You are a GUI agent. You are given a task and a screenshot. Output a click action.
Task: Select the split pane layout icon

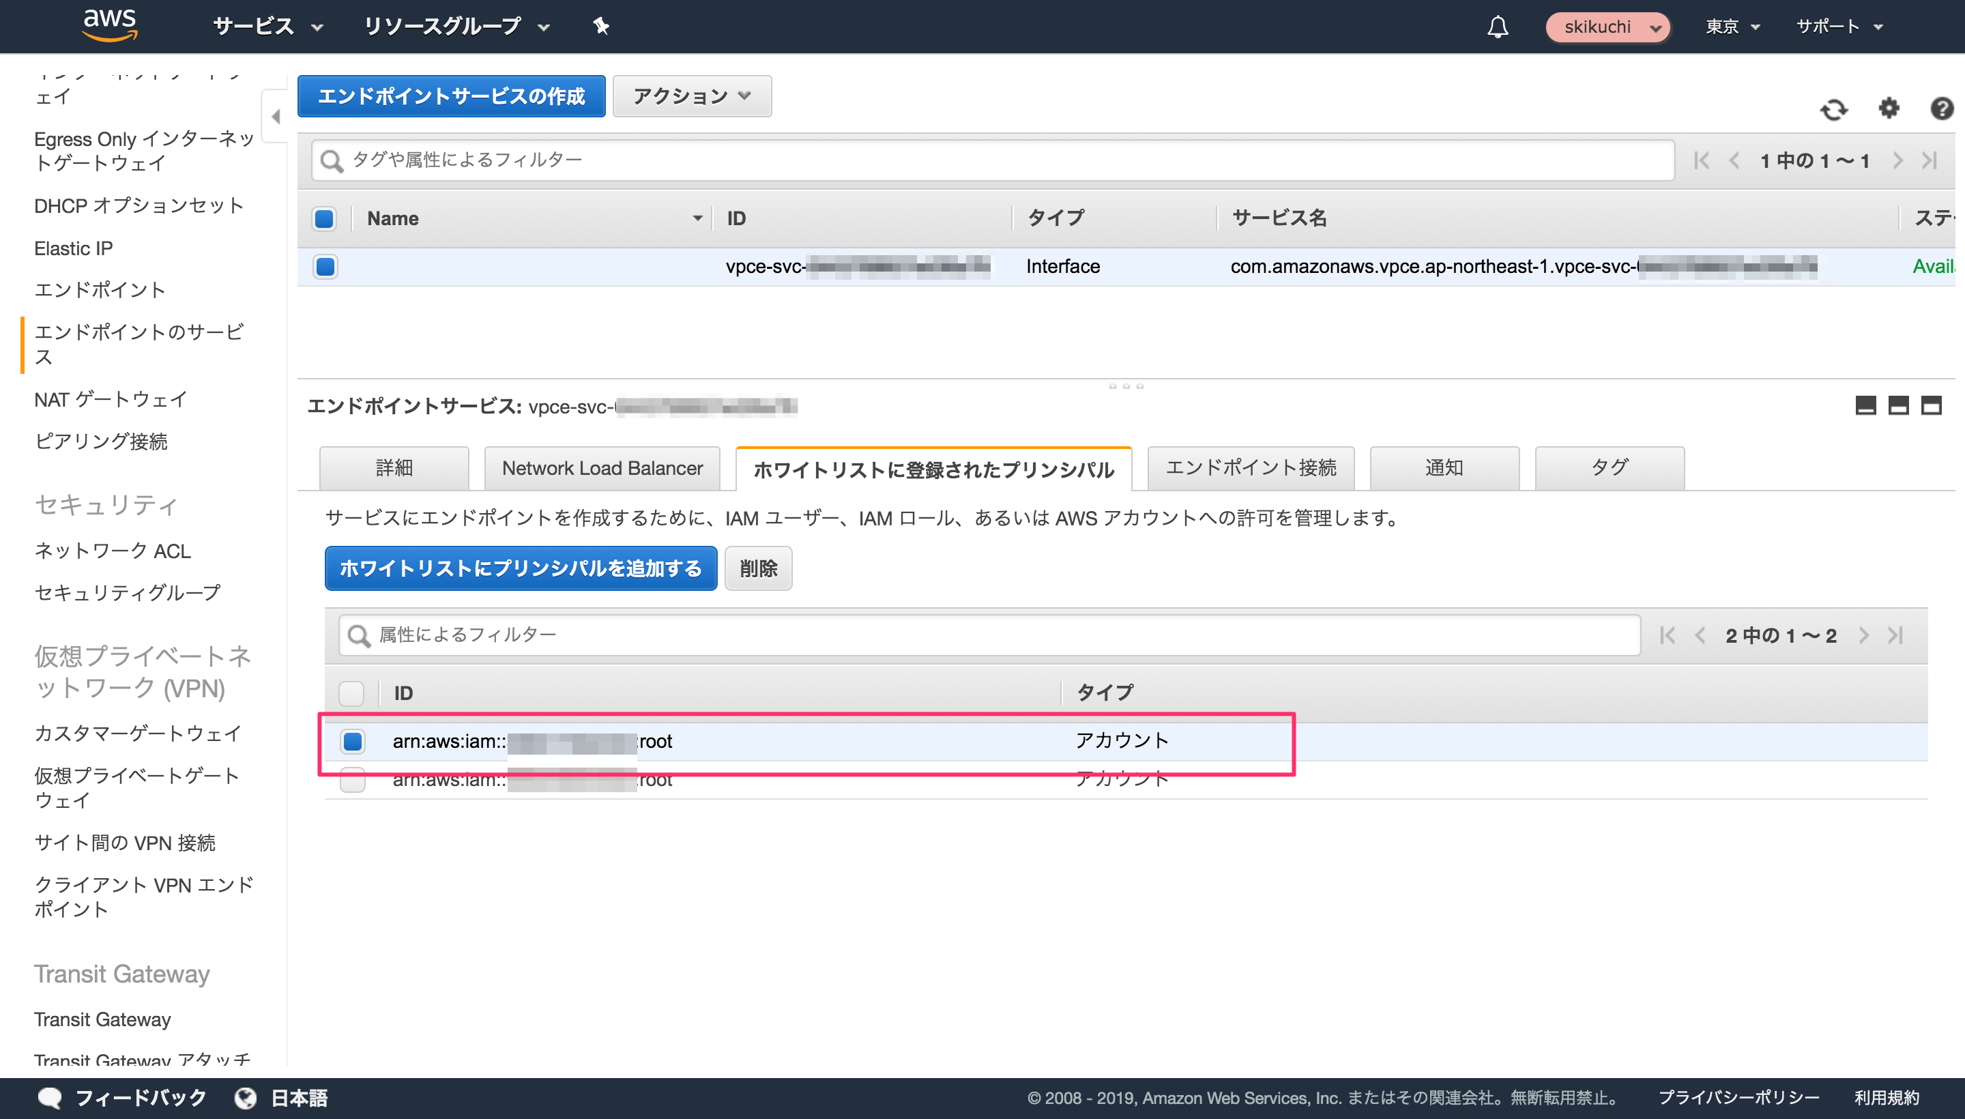coord(1898,406)
